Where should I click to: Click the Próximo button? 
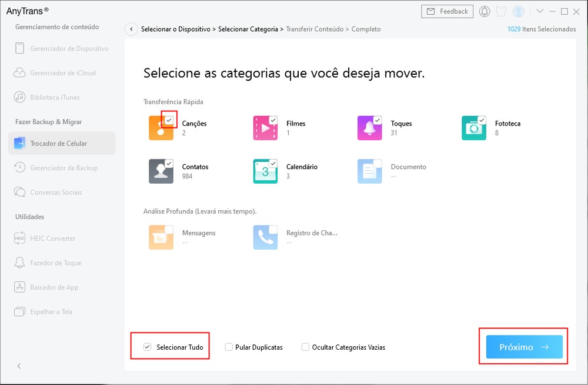pyautogui.click(x=524, y=347)
